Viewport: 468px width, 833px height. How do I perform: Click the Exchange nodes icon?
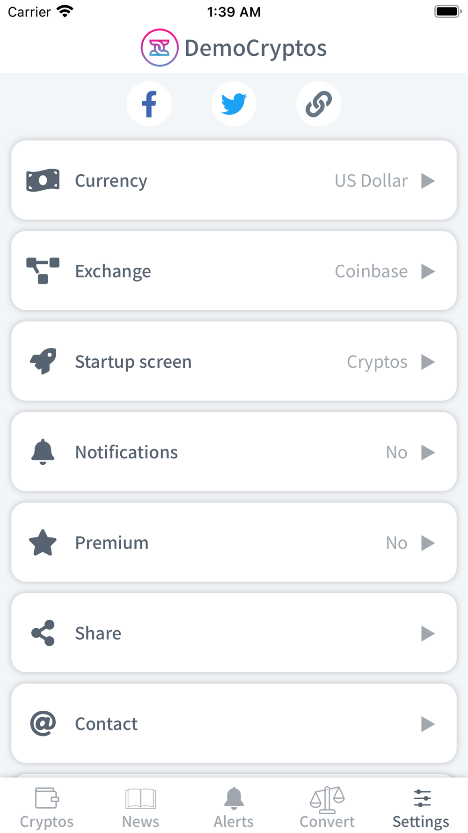(x=43, y=271)
